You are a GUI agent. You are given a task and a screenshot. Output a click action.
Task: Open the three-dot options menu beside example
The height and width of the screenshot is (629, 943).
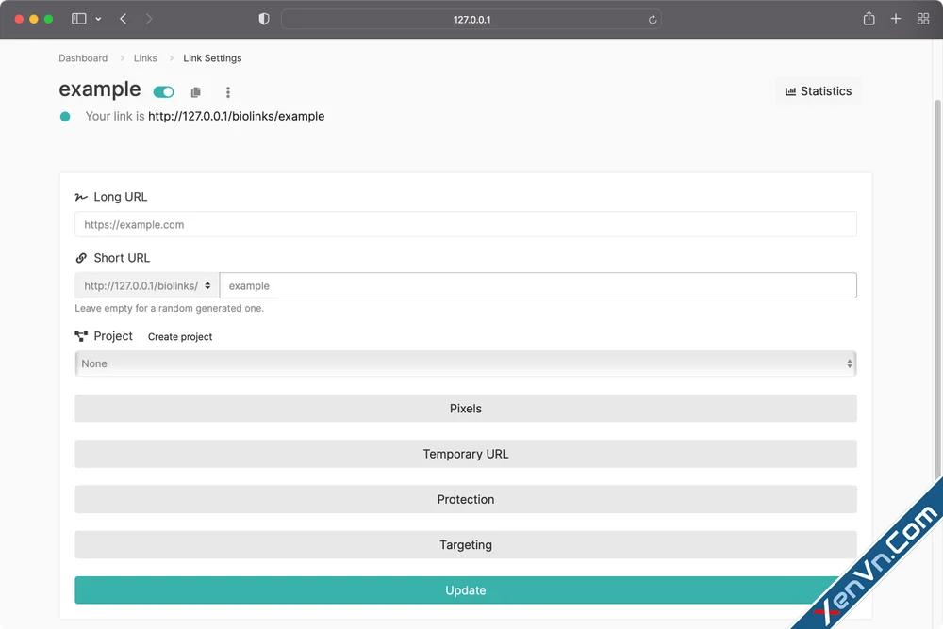coord(228,92)
